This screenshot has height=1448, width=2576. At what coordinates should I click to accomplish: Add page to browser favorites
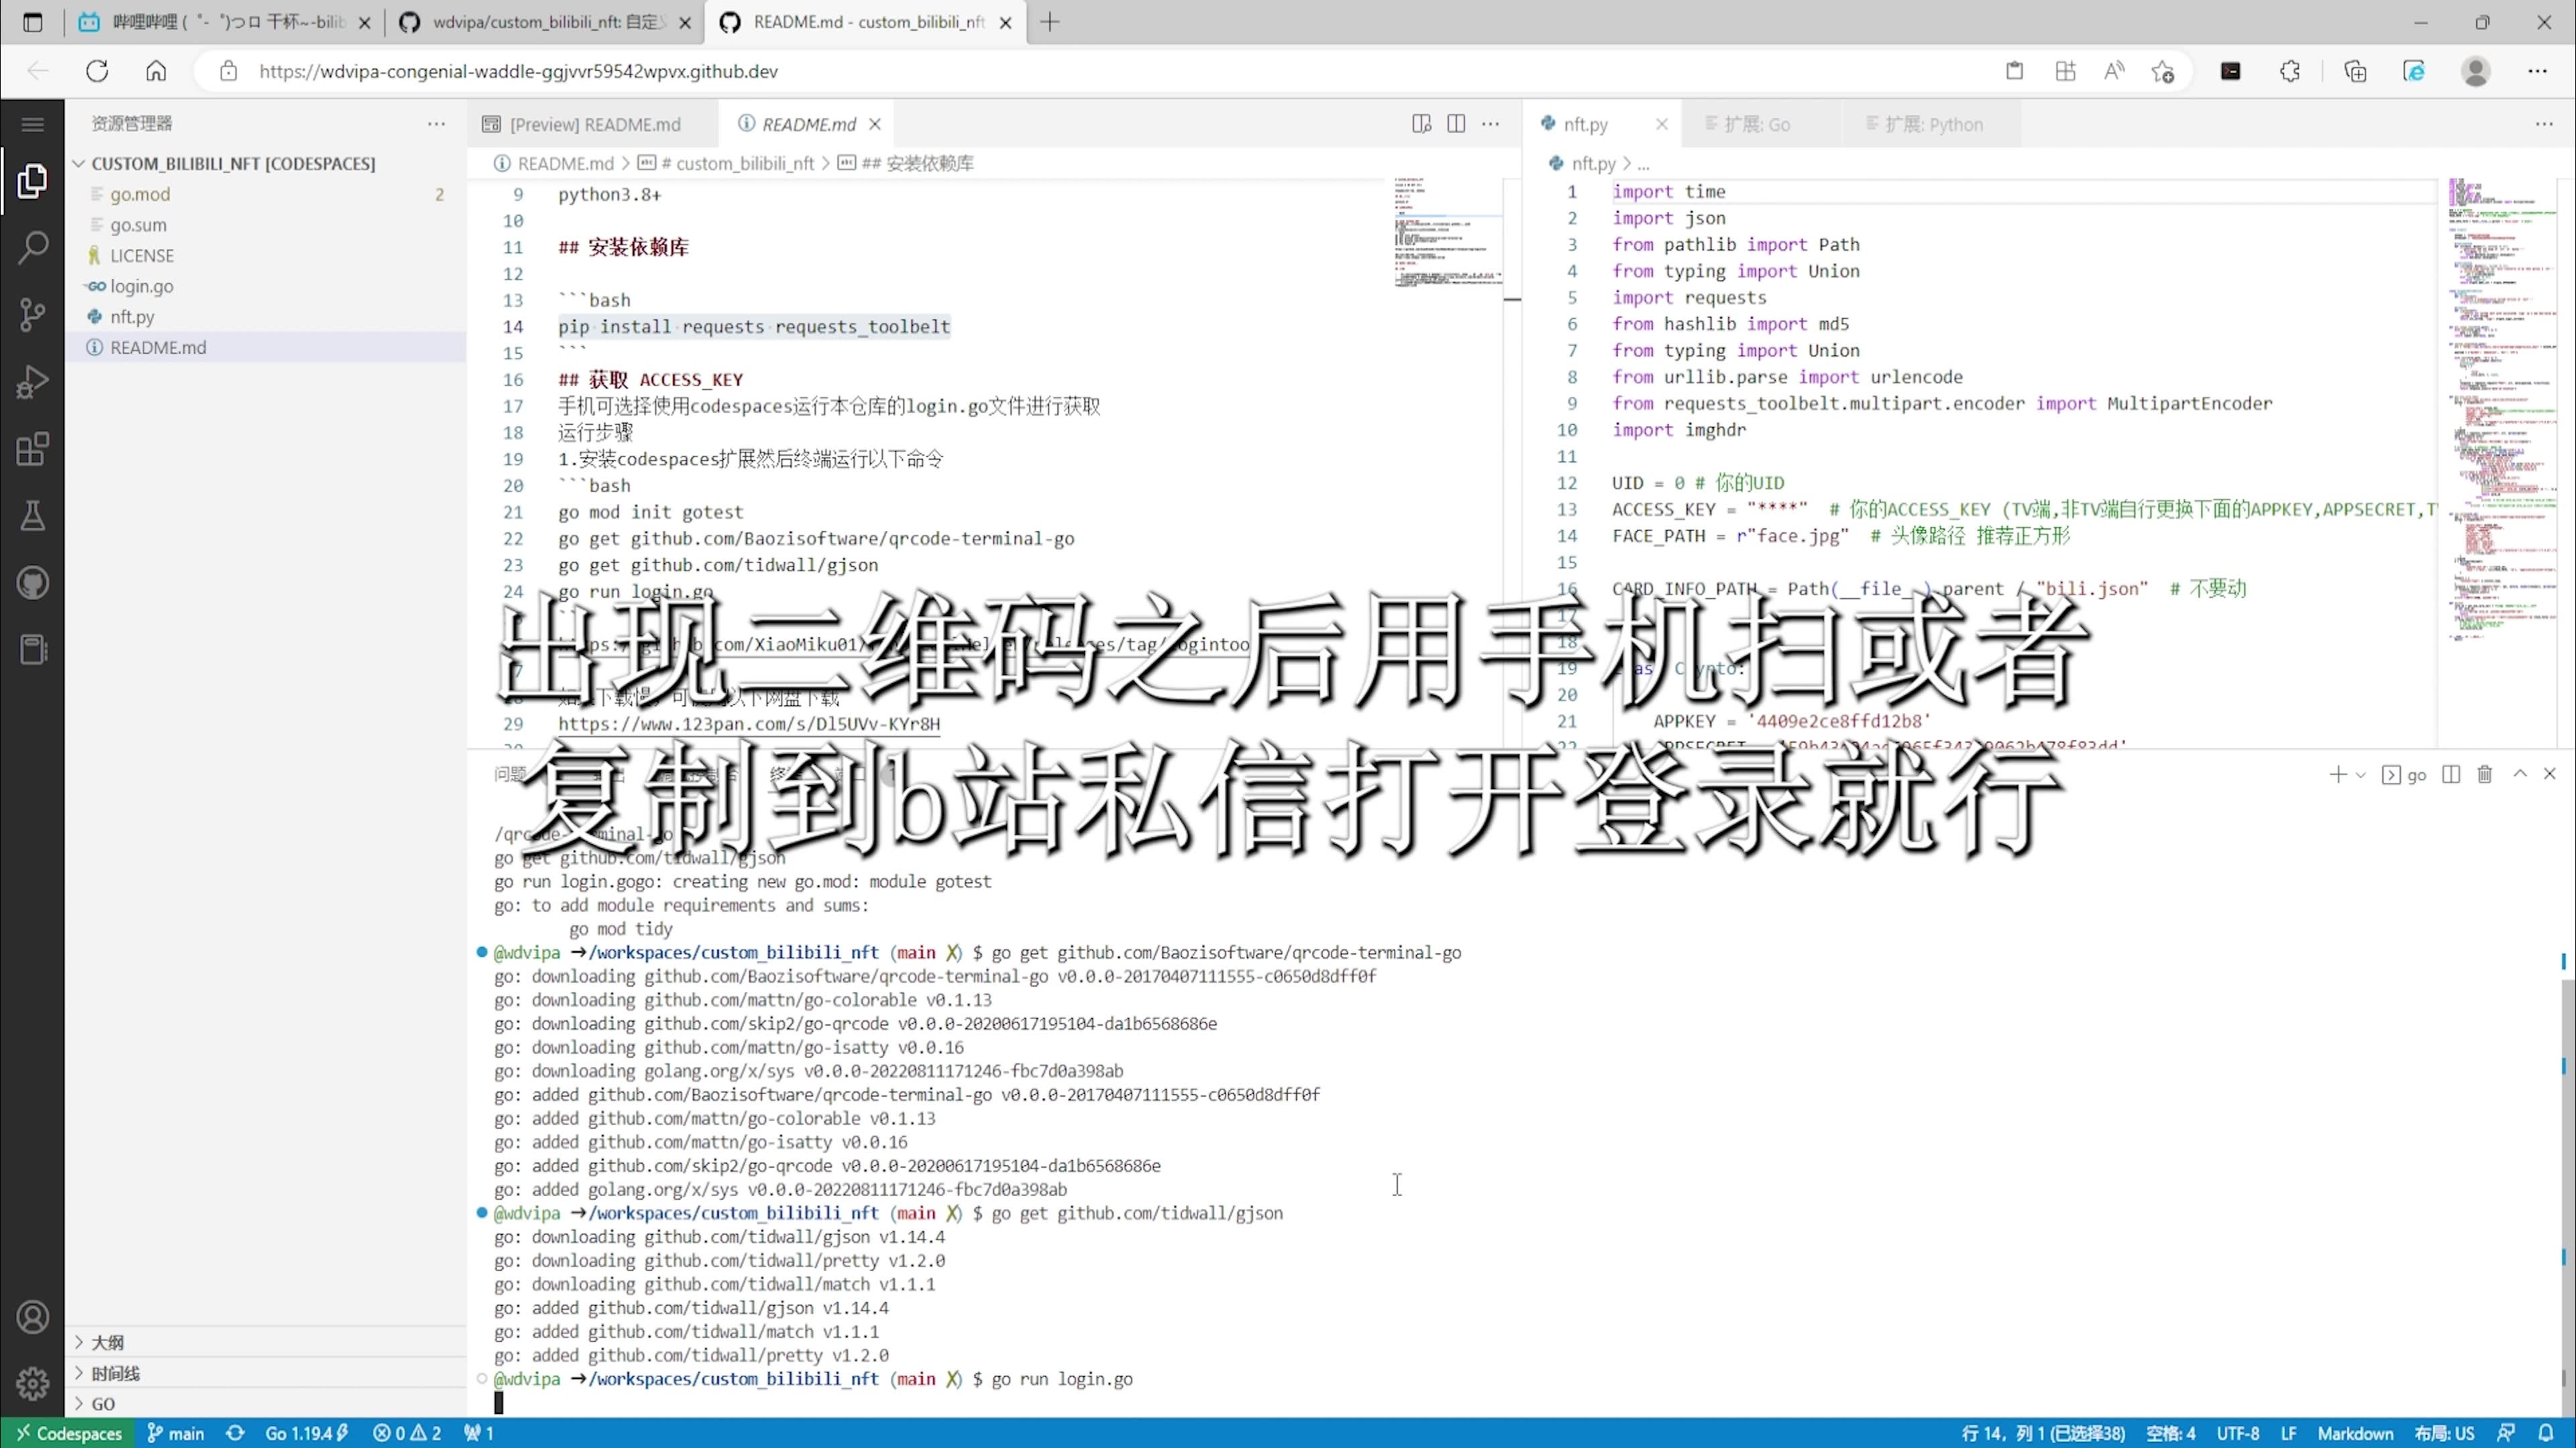coord(2163,71)
